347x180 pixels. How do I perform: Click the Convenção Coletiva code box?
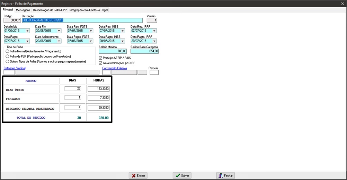(106, 72)
